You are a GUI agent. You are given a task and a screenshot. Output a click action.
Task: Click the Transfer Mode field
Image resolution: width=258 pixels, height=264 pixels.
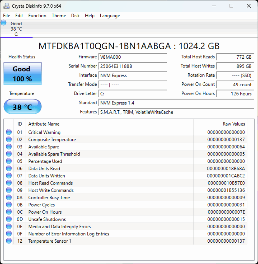[x=133, y=84]
